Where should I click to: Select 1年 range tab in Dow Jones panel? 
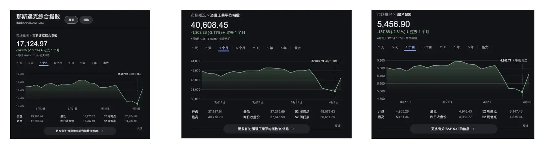pos(270,48)
